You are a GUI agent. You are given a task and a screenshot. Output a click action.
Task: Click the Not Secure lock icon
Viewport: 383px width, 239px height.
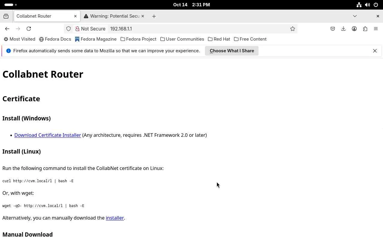coord(77,29)
